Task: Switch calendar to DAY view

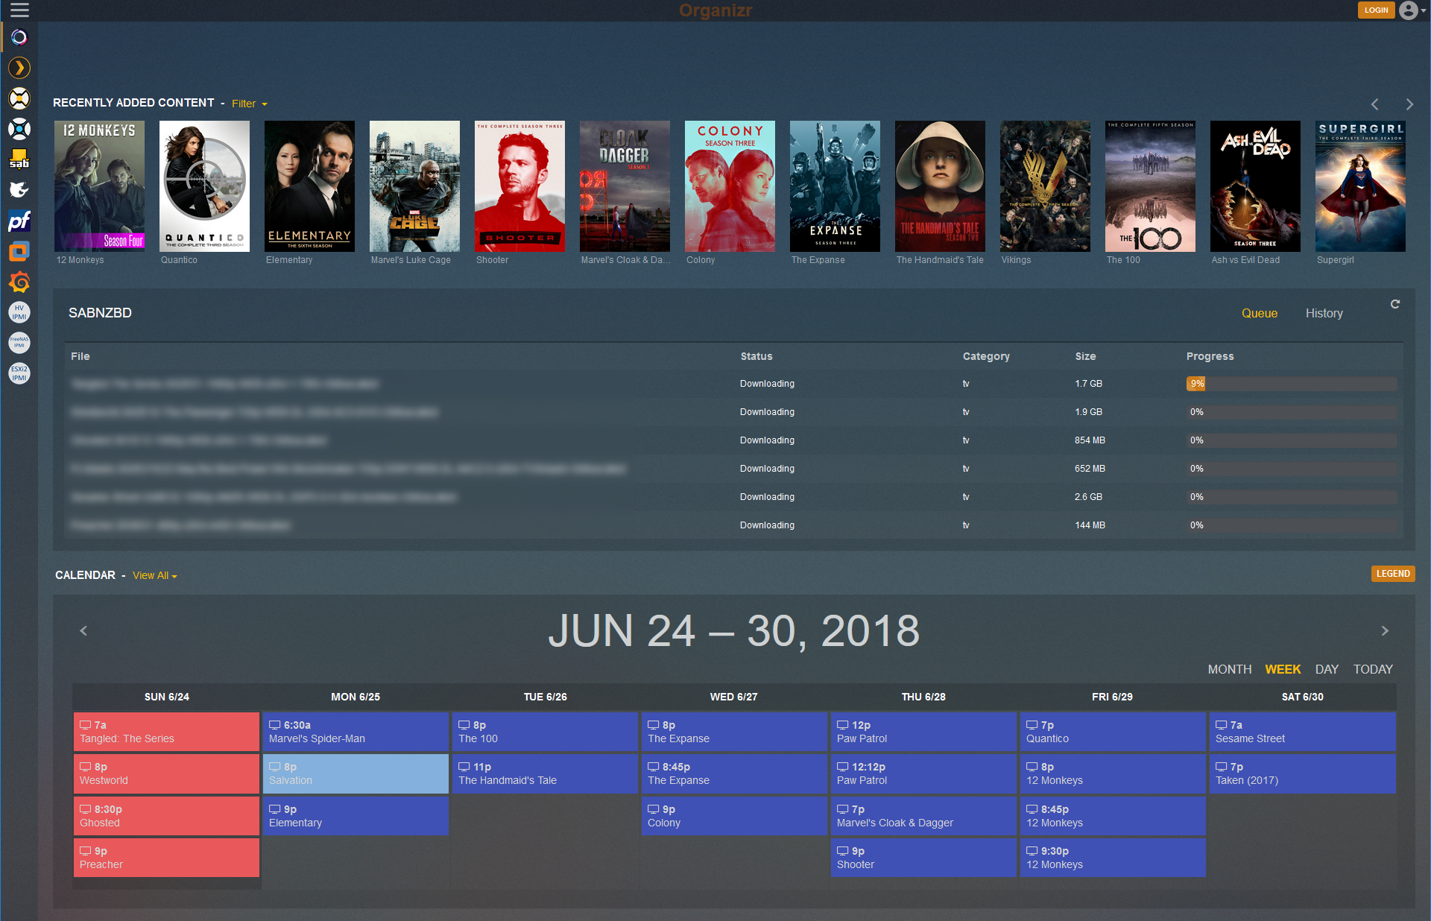Action: tap(1327, 669)
